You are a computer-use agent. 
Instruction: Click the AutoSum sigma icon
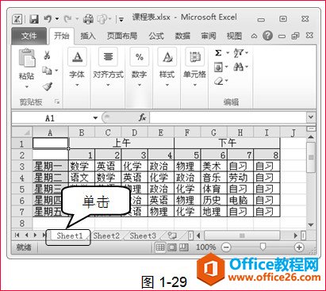click(218, 53)
